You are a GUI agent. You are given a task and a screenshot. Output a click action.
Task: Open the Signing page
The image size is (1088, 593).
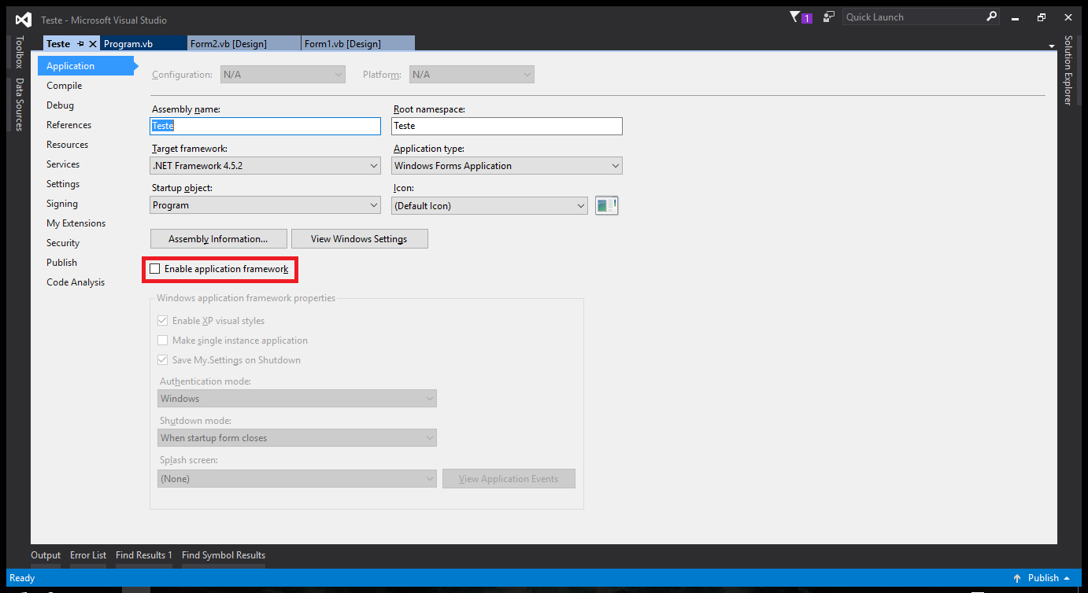click(x=62, y=204)
